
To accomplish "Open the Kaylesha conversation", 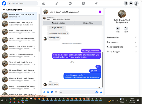I will (19, 79).
